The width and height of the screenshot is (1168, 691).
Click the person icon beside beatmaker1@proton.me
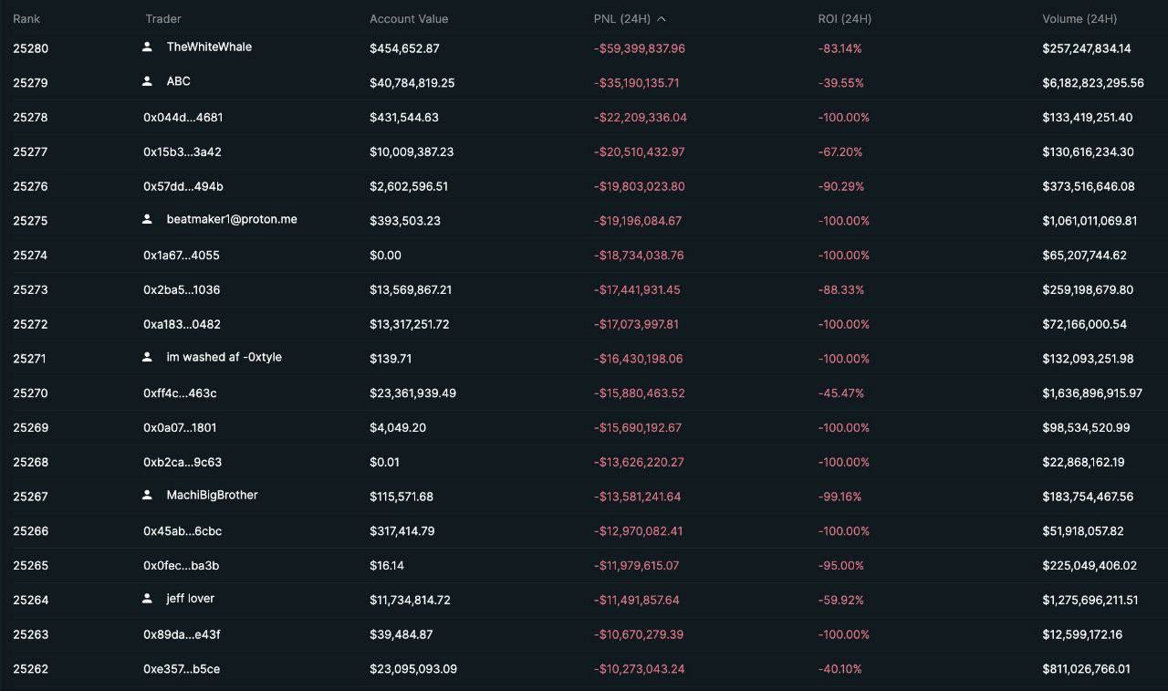147,219
